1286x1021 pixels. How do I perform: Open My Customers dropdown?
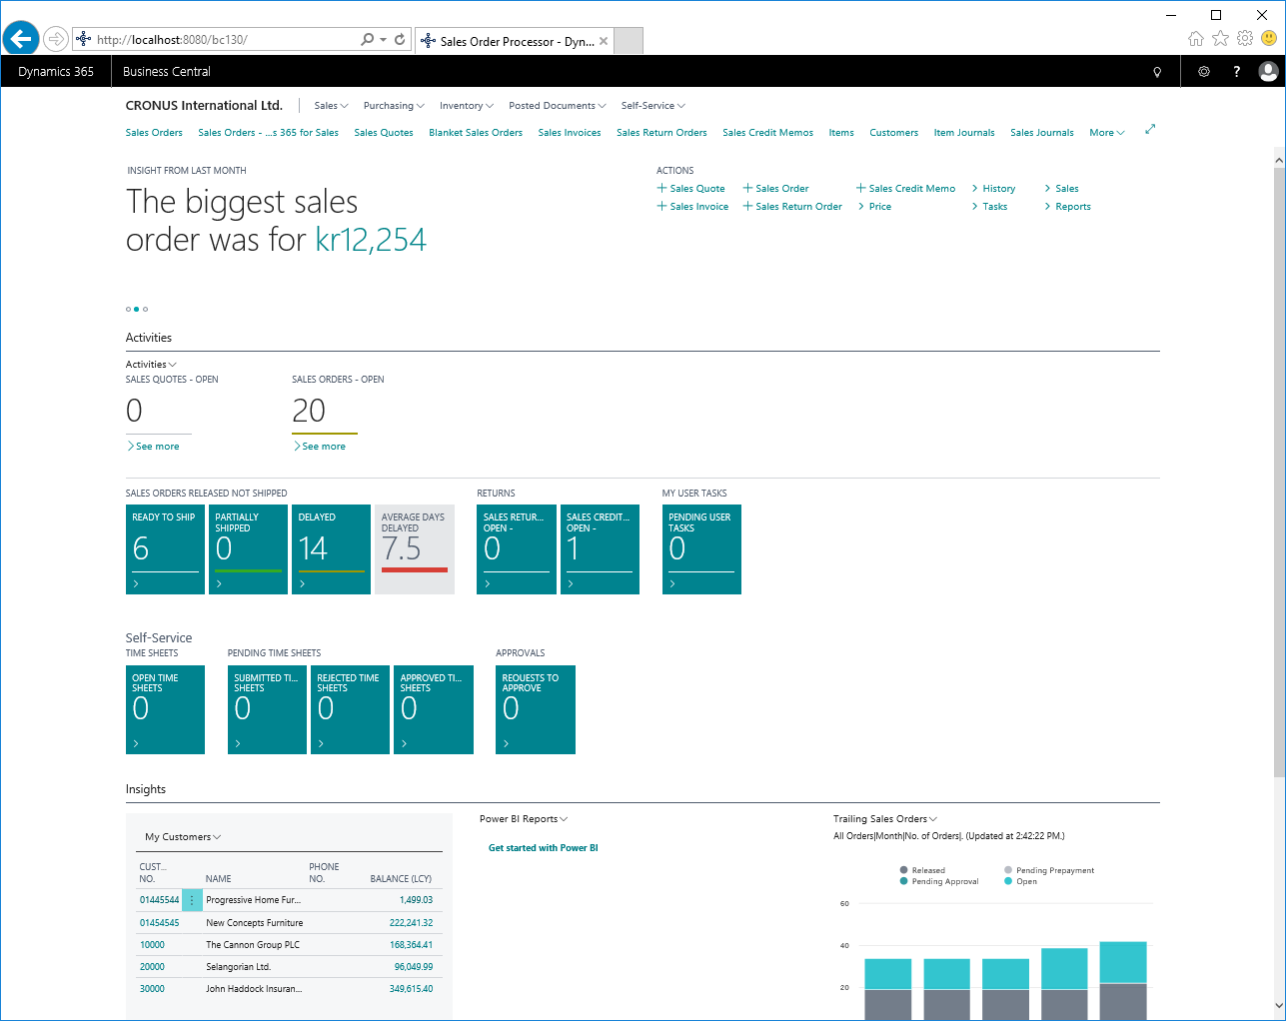pyautogui.click(x=183, y=837)
